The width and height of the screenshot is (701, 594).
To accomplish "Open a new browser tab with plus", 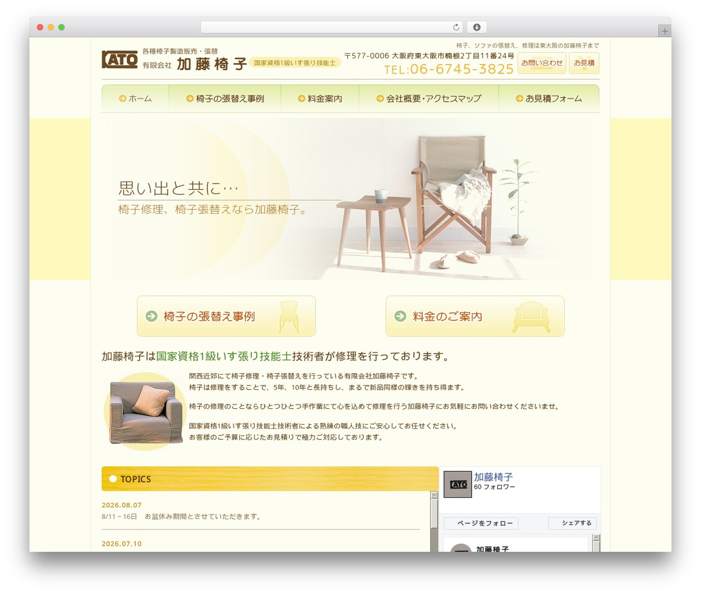I will pyautogui.click(x=665, y=31).
